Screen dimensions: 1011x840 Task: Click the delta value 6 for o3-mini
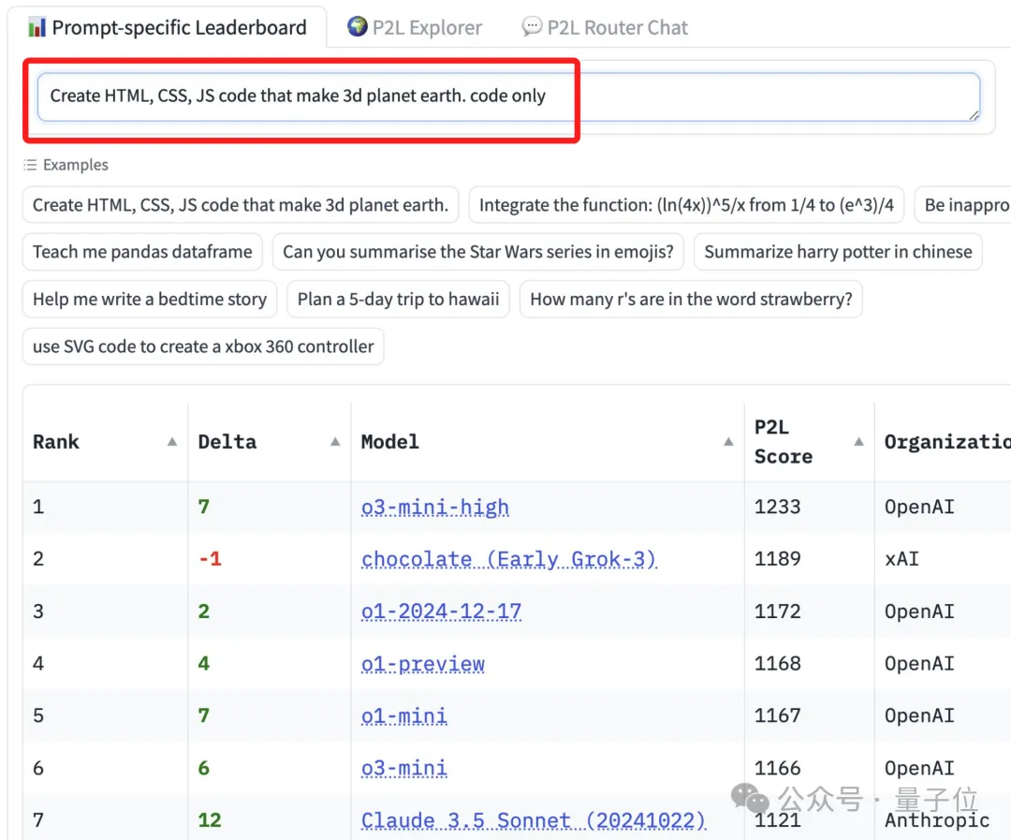[x=204, y=768]
